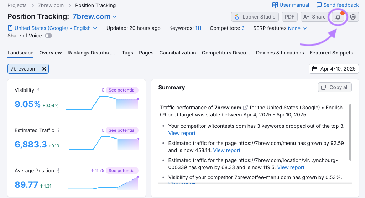Image resolution: width=365 pixels, height=198 pixels.
Task: Click the Send feedback link
Action: [x=337, y=5]
